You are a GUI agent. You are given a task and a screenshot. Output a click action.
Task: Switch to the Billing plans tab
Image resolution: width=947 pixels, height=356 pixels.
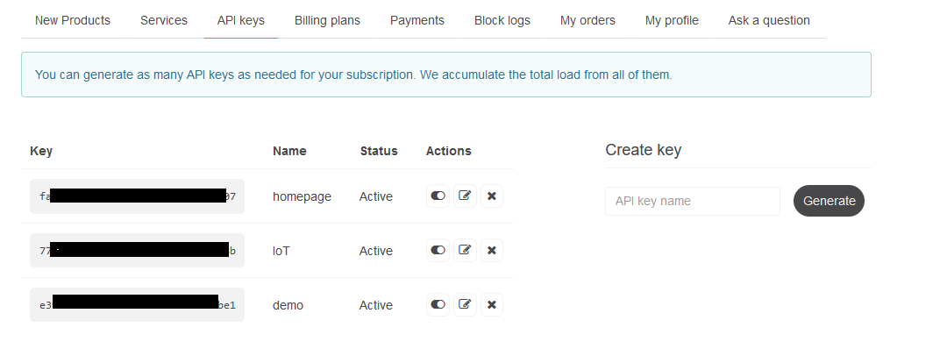(327, 20)
